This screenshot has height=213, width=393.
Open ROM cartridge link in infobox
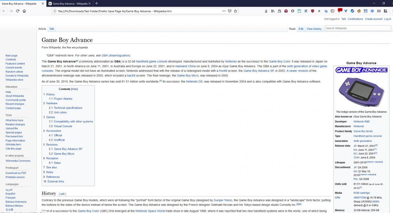362,193
